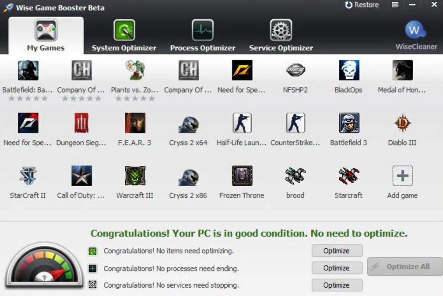The image size is (443, 296).
Task: Click the process status pulse icon
Action: pyautogui.click(x=92, y=268)
